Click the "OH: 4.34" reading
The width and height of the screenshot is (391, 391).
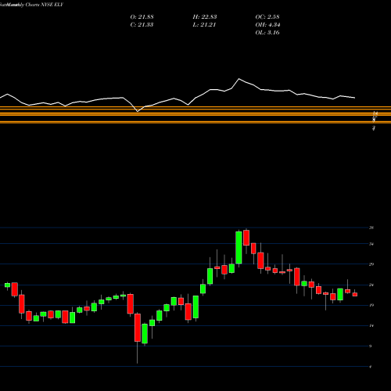[x=267, y=25]
